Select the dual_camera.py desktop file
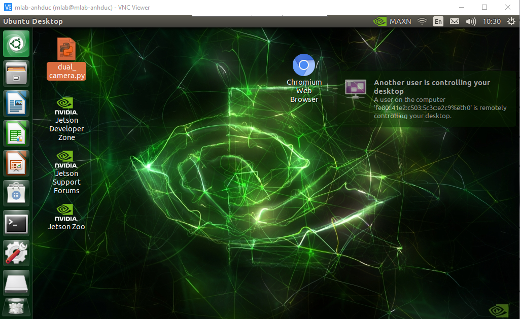520x319 pixels. tap(66, 59)
